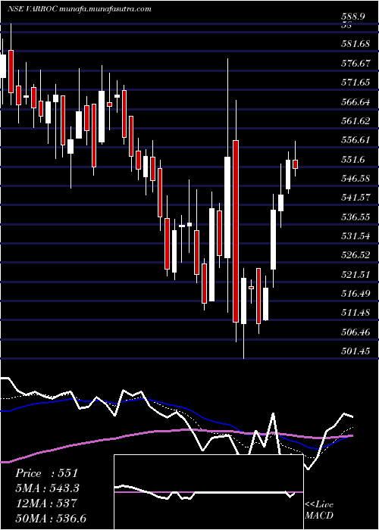Click the 551.6 price axis label
This screenshot has width=379, height=530.
point(353,159)
